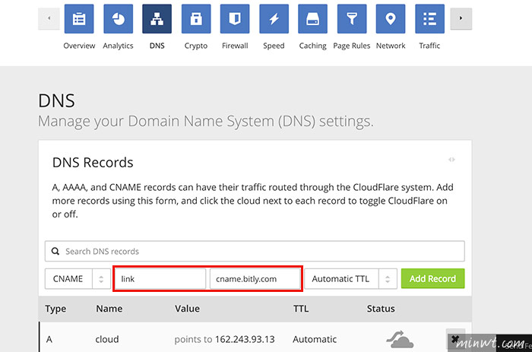Viewport: 532px width, 352px height.
Task: Toggle CloudFlare cloud for the cloud record
Action: pos(400,339)
